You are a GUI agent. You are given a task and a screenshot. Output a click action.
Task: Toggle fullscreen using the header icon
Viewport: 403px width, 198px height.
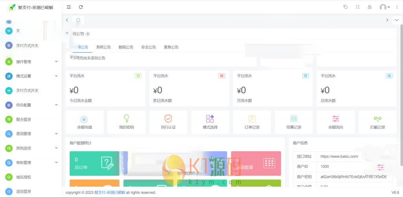coord(357,7)
